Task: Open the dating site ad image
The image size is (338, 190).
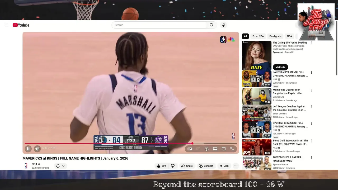Action: [257, 55]
